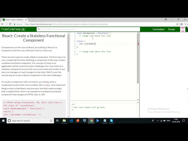Click the const MyComponent line in the editor
The width and height of the screenshot is (188, 141).
point(94,33)
